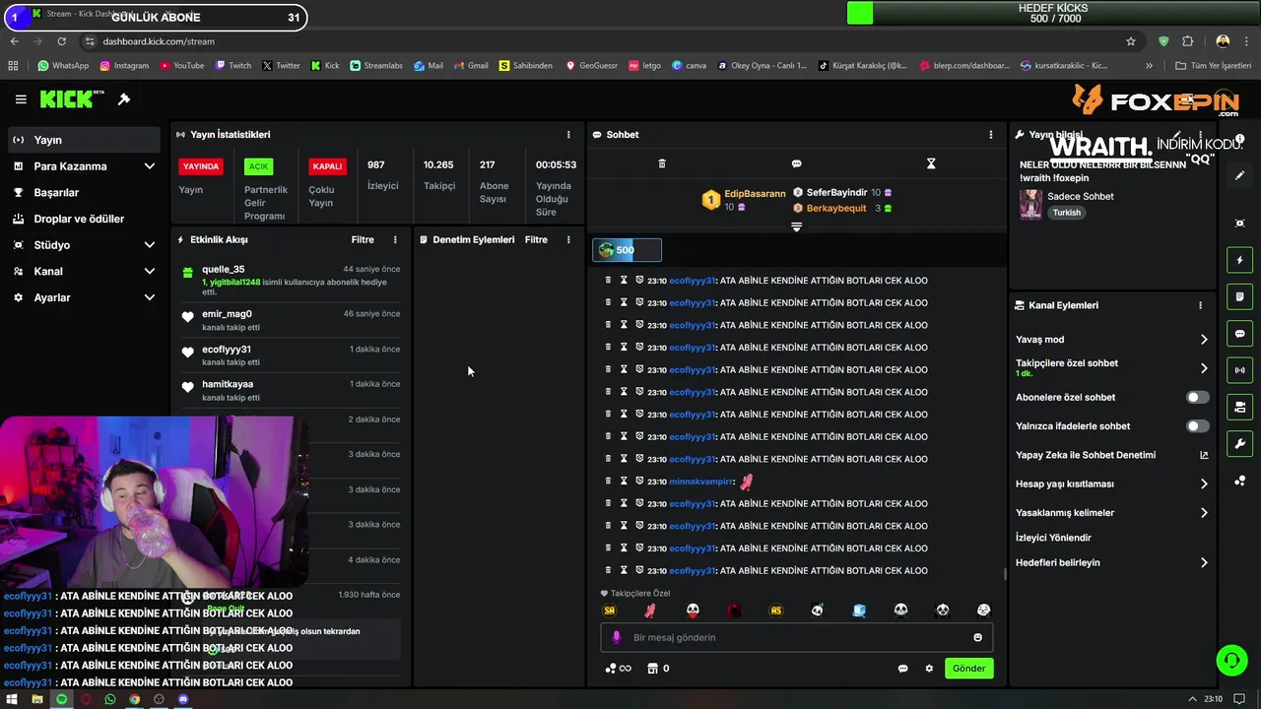Select Yayın in left sidebar
Viewport: 1261px width, 709px height.
click(84, 140)
